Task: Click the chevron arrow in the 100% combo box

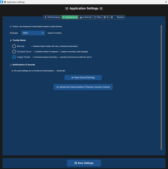Action: (43, 33)
